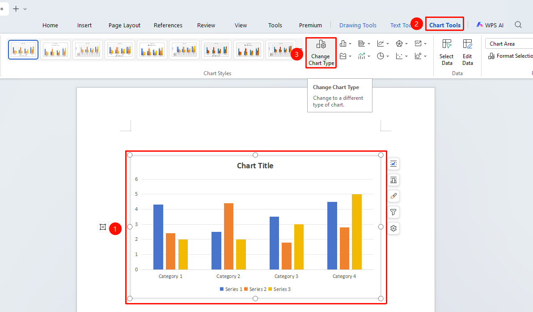
Task: Switch to the View tab
Action: coord(241,25)
